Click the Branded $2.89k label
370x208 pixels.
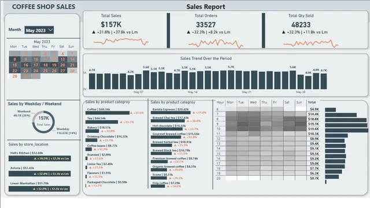tap(99, 155)
